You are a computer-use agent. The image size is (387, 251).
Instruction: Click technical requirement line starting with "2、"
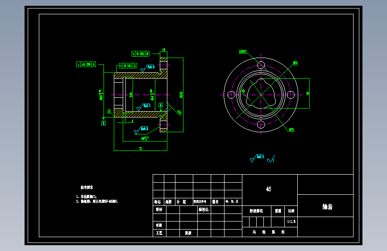point(97,201)
